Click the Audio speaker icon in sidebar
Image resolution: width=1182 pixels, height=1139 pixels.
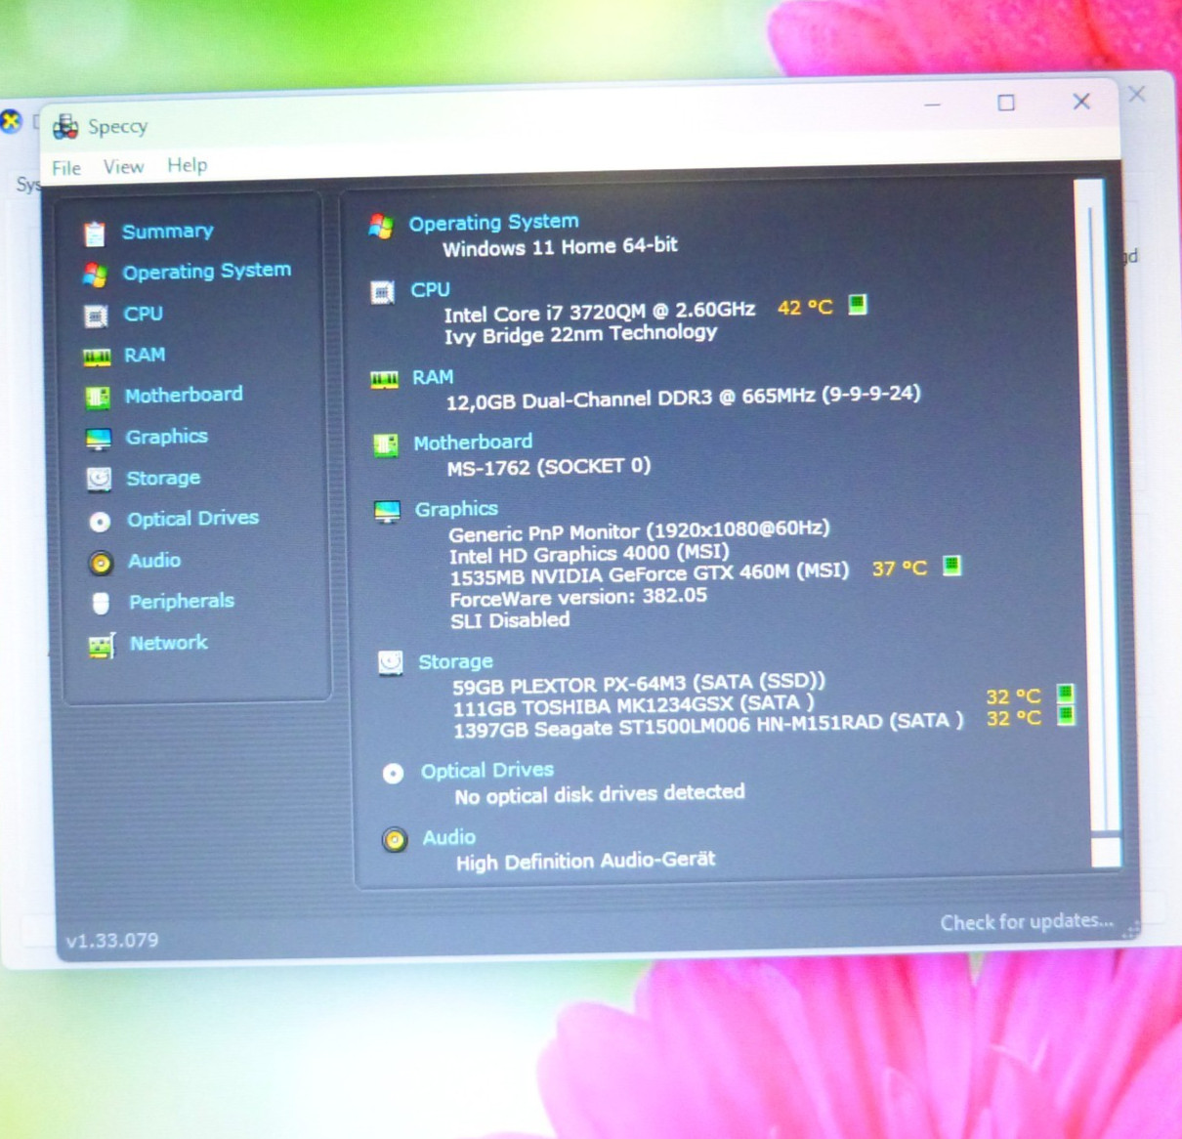pyautogui.click(x=101, y=563)
